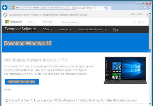The height and width of the screenshot is (106, 153).
Task: Click the cookie notice info icon
Action: click(x=5, y=15)
